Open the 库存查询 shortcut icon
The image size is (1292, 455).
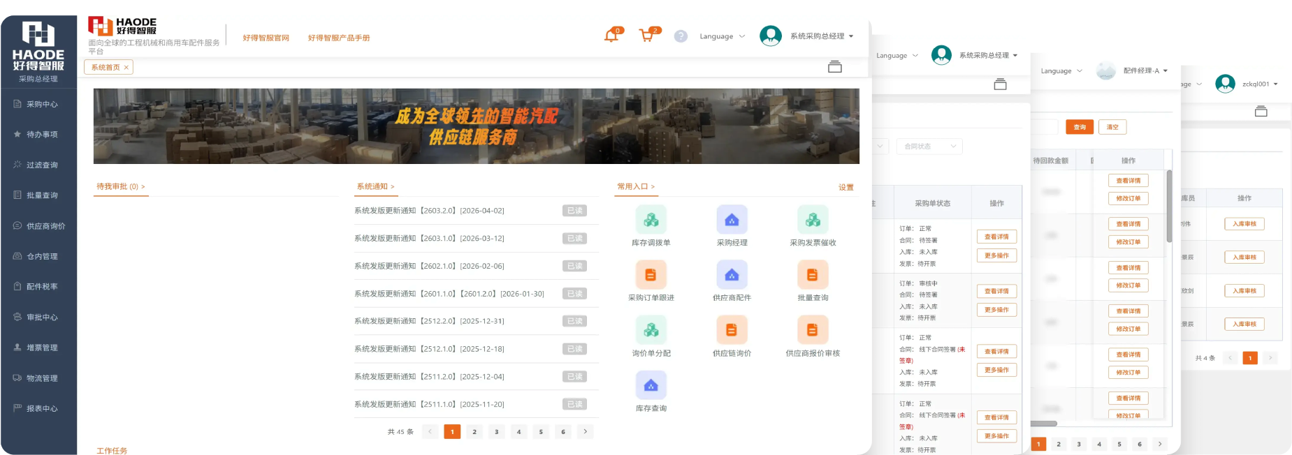click(x=651, y=385)
